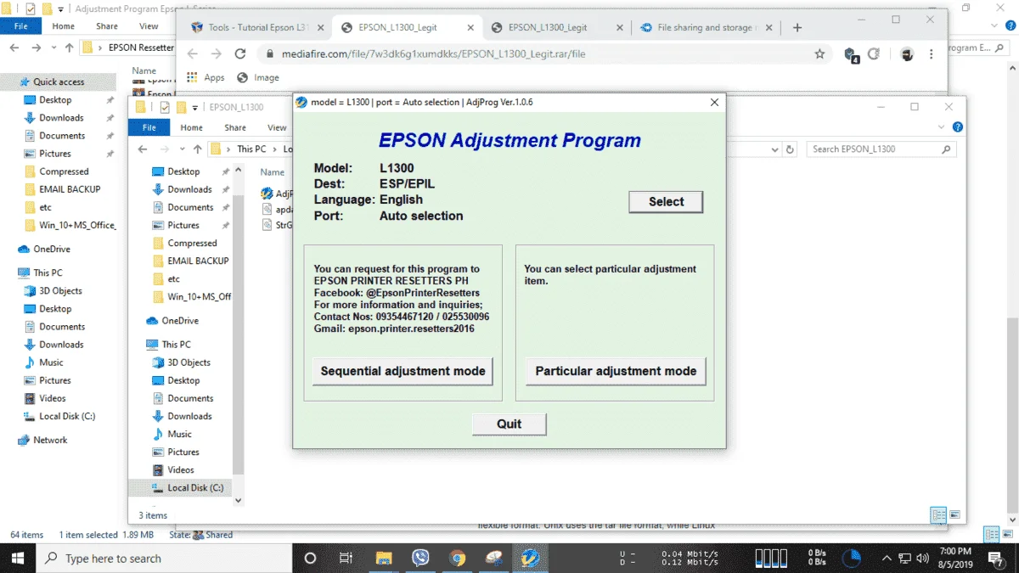1019x573 pixels.
Task: Open Task View on the taskbar
Action: (x=346, y=558)
